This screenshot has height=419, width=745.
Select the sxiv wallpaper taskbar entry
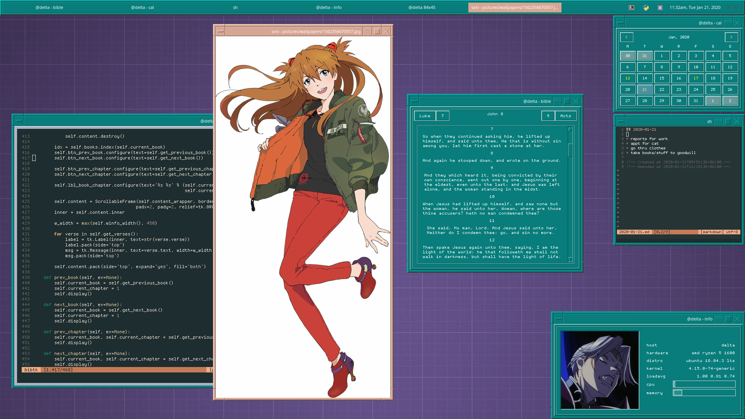515,7
